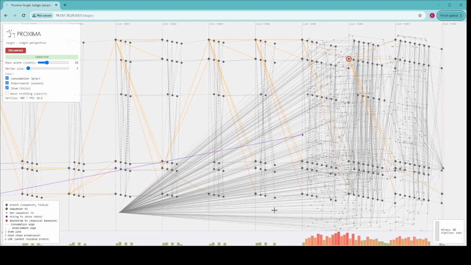The height and width of the screenshot is (265, 471).
Task: Reload the page with the refresh icon
Action: pyautogui.click(x=23, y=15)
